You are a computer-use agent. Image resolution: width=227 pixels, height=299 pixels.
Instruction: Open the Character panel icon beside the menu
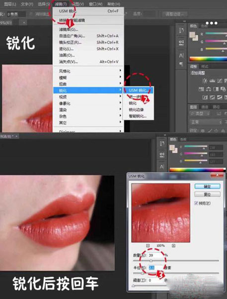click(x=181, y=56)
